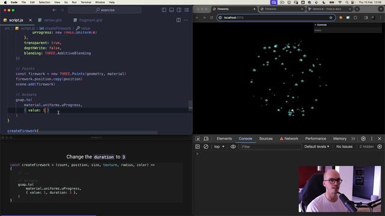This screenshot has width=385, height=216.
Task: Click the browser back arrow
Action: point(197,17)
